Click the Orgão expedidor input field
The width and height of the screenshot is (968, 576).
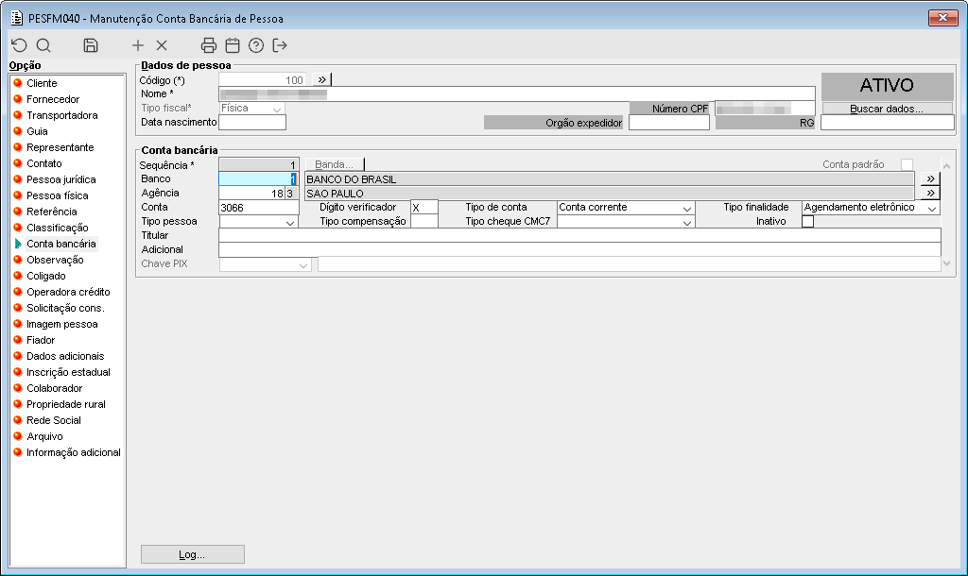pos(669,123)
